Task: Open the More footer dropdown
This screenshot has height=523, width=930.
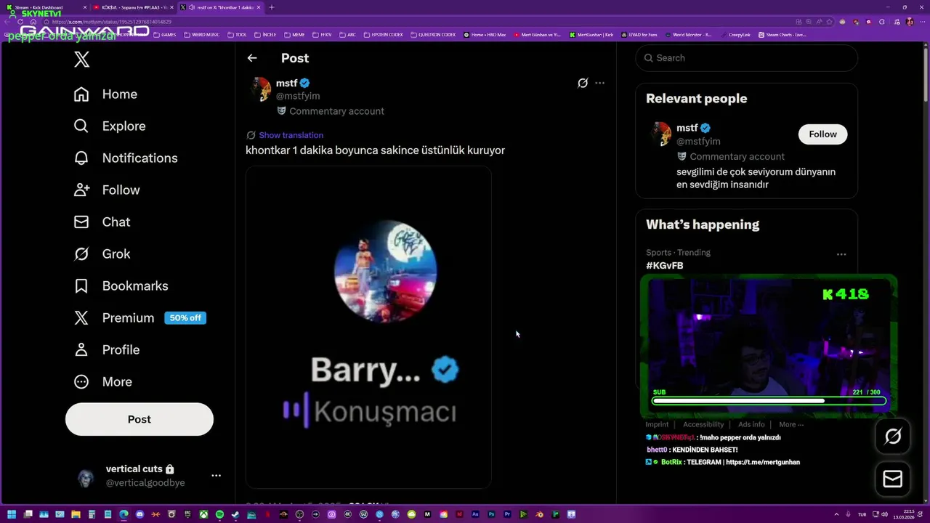Action: click(791, 424)
